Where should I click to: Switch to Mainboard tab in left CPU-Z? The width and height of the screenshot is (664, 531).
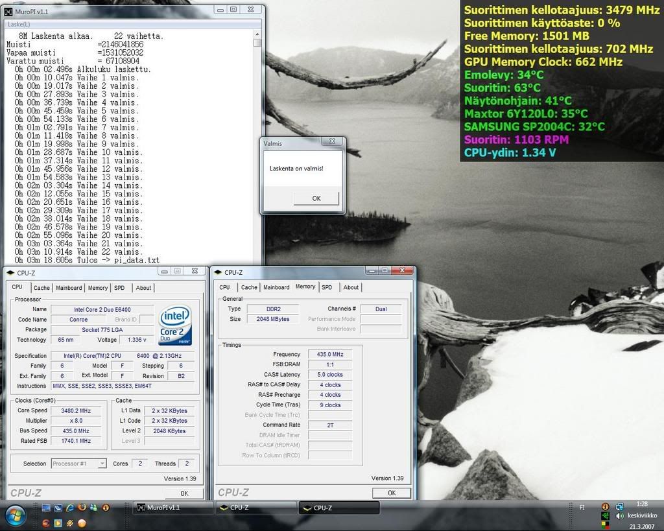[69, 288]
